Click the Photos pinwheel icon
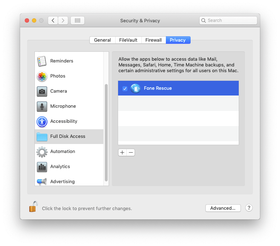The width and height of the screenshot is (280, 246). click(42, 76)
